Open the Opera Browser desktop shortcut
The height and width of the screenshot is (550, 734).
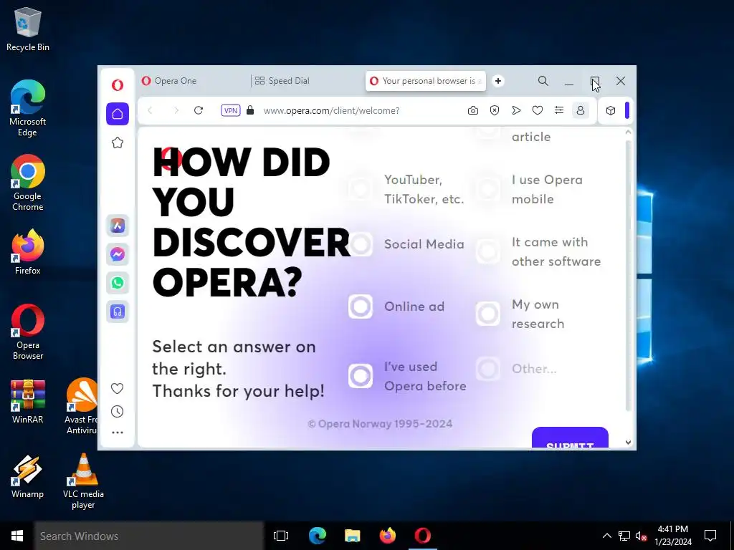[28, 332]
